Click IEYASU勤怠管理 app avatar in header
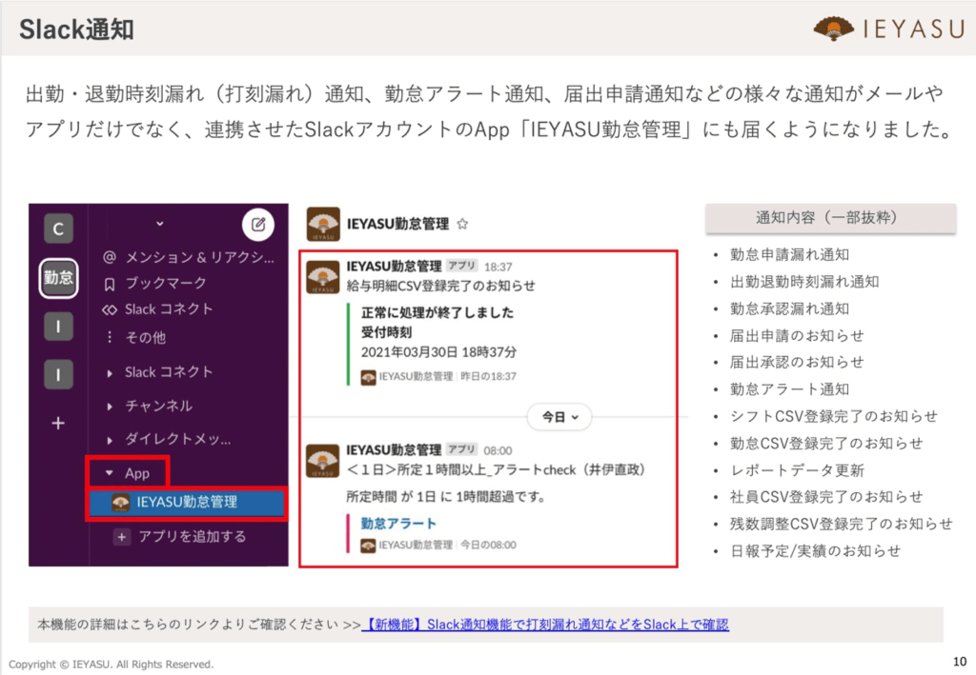 [x=323, y=224]
